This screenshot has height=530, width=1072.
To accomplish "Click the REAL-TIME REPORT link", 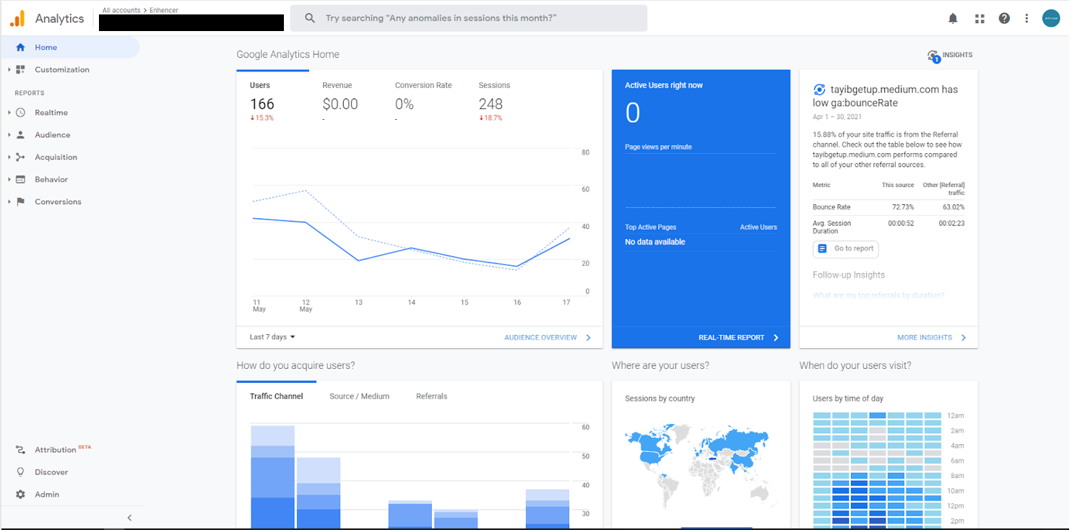I will point(731,337).
